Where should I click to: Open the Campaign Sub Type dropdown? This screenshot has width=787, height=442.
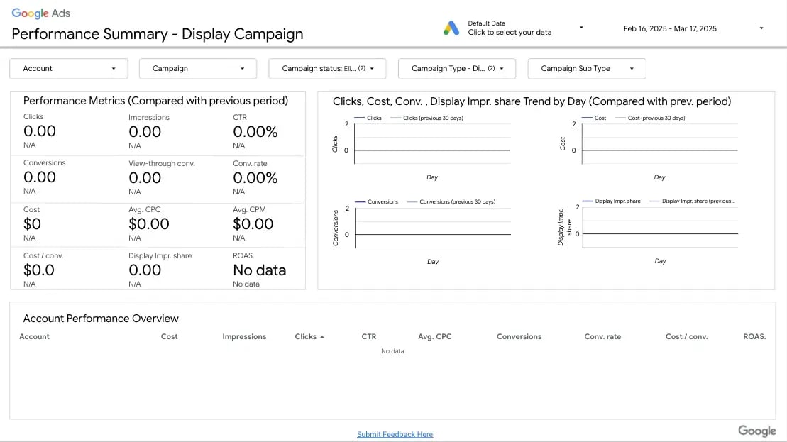(586, 68)
